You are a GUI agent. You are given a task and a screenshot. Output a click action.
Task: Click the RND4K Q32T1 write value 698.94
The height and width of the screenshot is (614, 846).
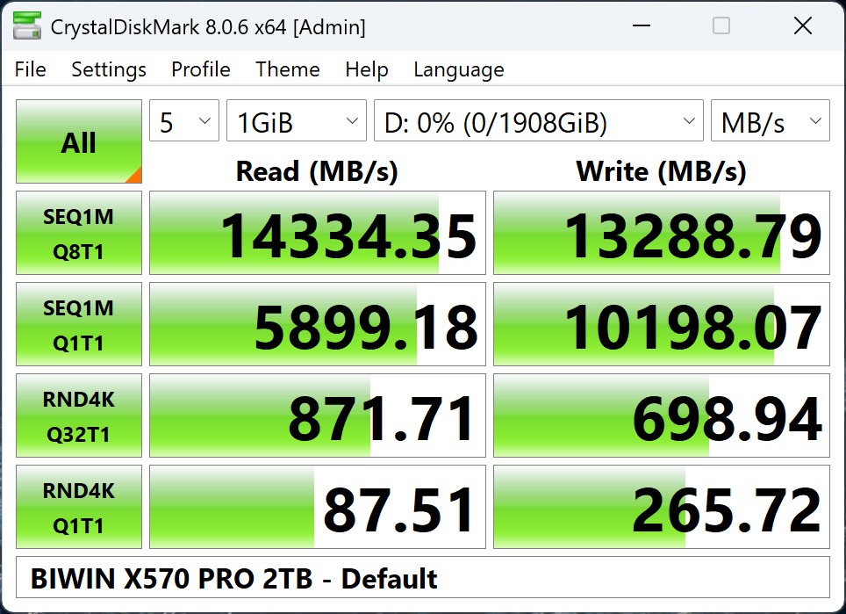662,415
